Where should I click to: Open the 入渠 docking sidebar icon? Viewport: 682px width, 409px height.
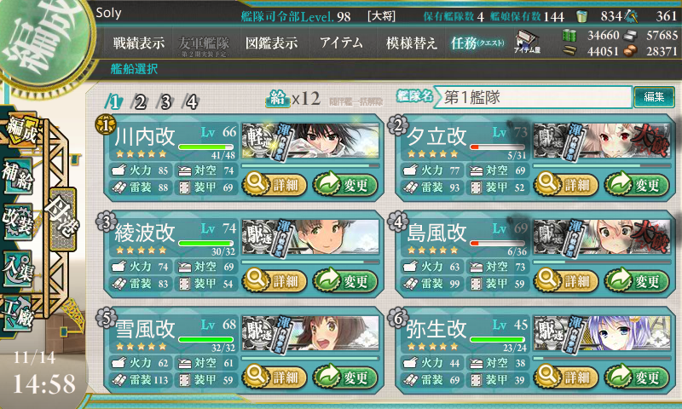pyautogui.click(x=18, y=268)
